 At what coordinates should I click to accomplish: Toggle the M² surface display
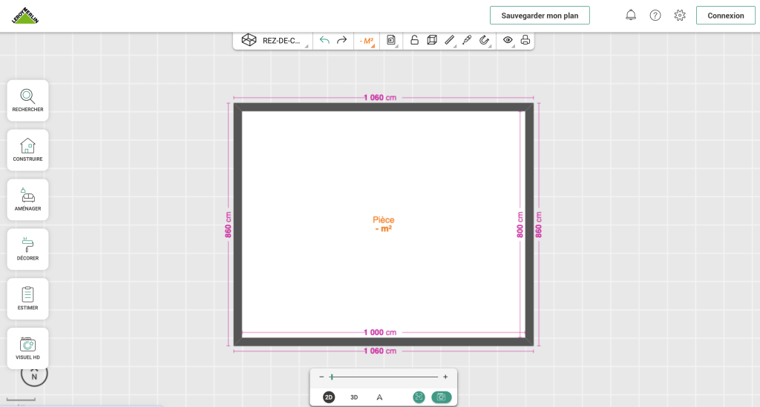(367, 41)
